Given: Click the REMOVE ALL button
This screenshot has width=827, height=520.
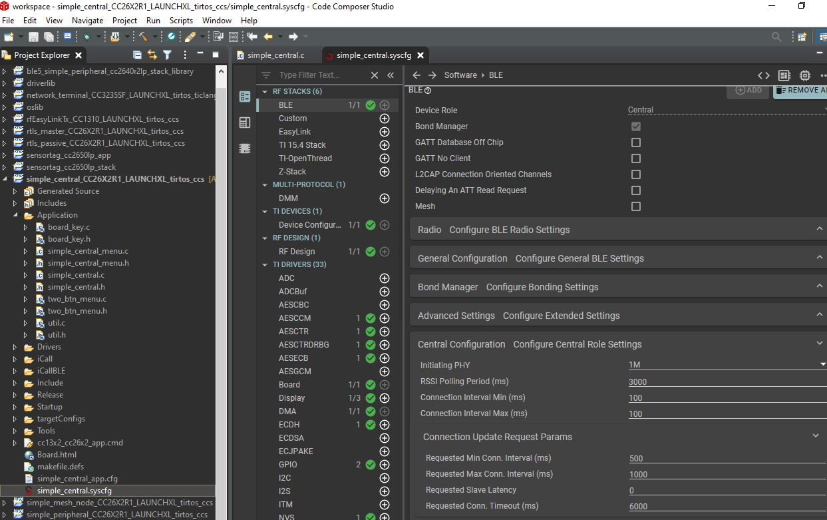Looking at the screenshot, I should (x=800, y=90).
